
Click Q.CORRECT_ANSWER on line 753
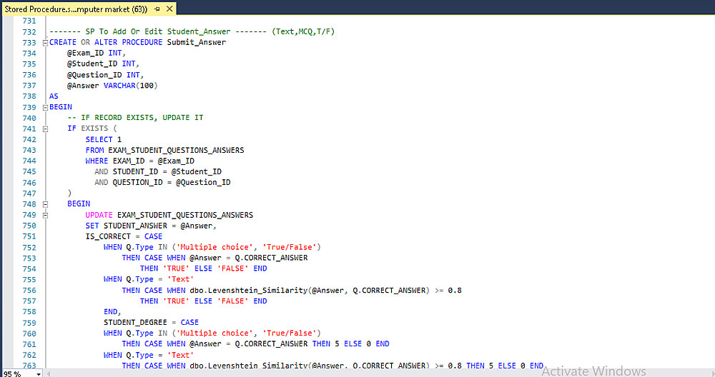point(271,258)
